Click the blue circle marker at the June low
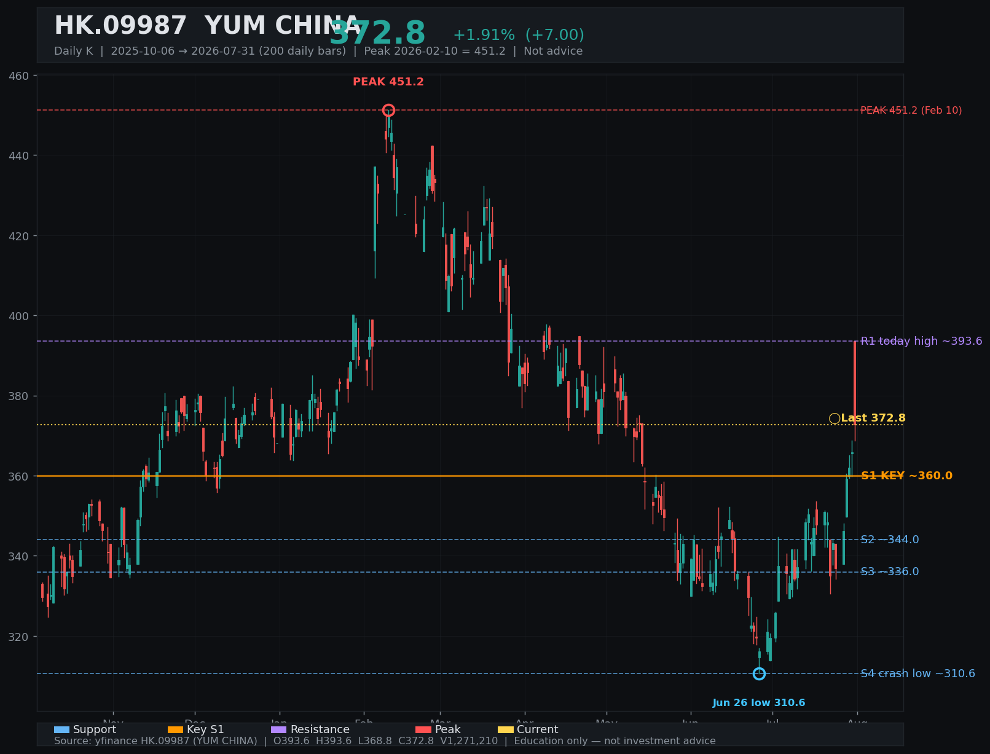Image resolution: width=990 pixels, height=754 pixels. 759,673
